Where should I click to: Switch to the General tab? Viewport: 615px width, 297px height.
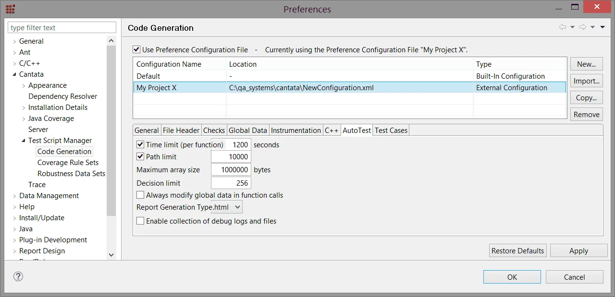pos(147,131)
